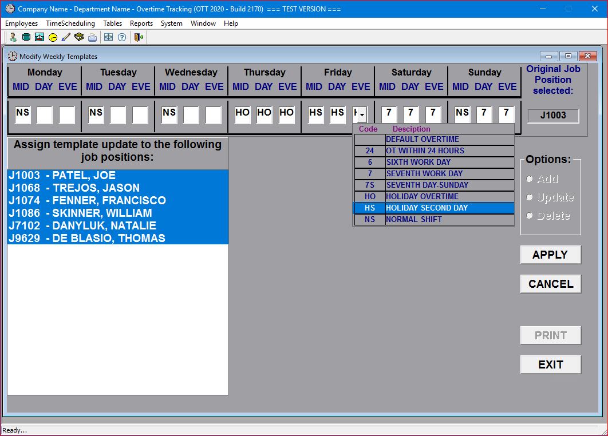The height and width of the screenshot is (436, 608).
Task: Select job position J1074 - FENNER, FRANCISCO
Action: (x=118, y=200)
